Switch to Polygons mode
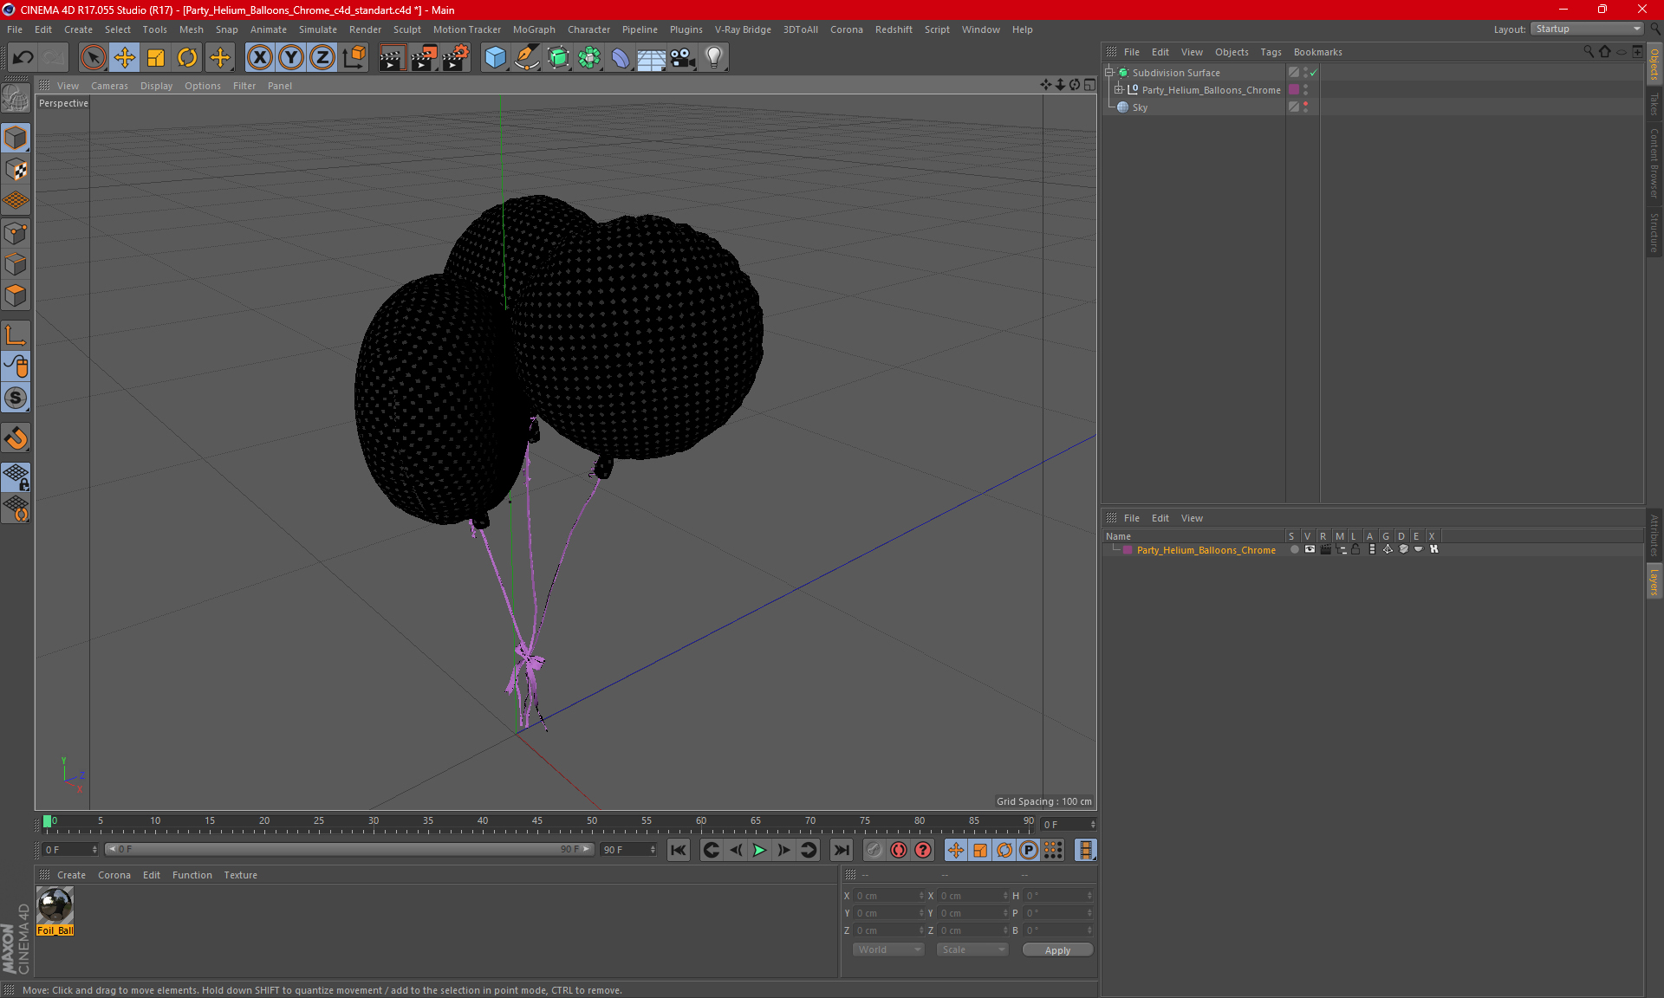The image size is (1664, 998). 16,295
